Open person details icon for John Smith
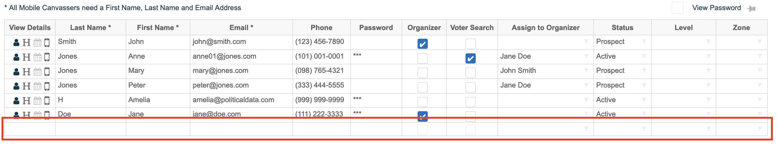777x145 pixels. click(x=16, y=42)
